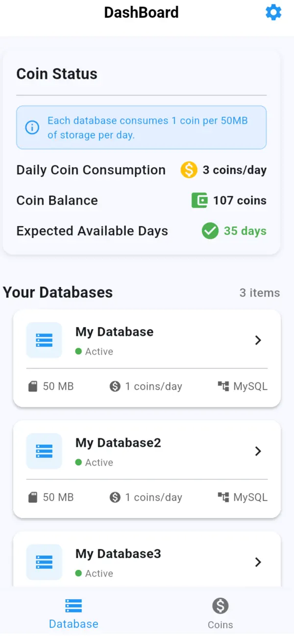Click the 3 items label
This screenshot has width=294, height=636.
(x=260, y=293)
